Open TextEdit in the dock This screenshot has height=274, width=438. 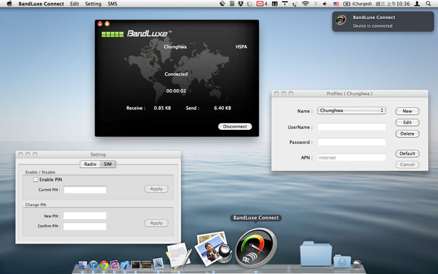tap(179, 255)
